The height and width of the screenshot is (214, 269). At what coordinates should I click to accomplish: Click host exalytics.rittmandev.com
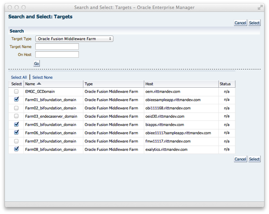[x=166, y=150]
